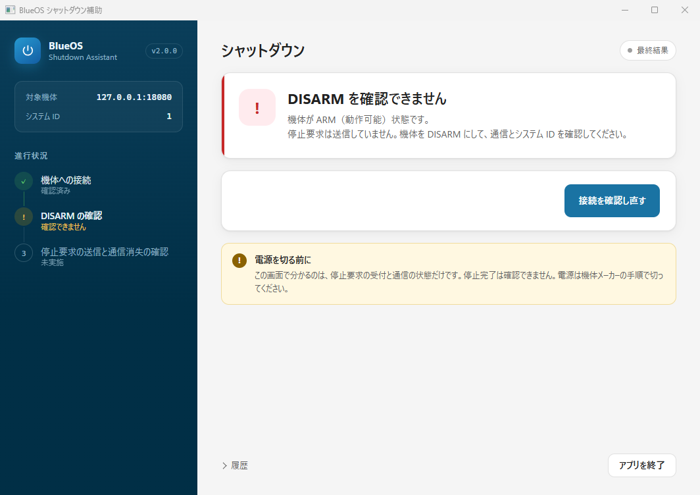This screenshot has height=495, width=700.
Task: Select 停止要求の送信と通信消失の確認 step
Action: tap(105, 252)
